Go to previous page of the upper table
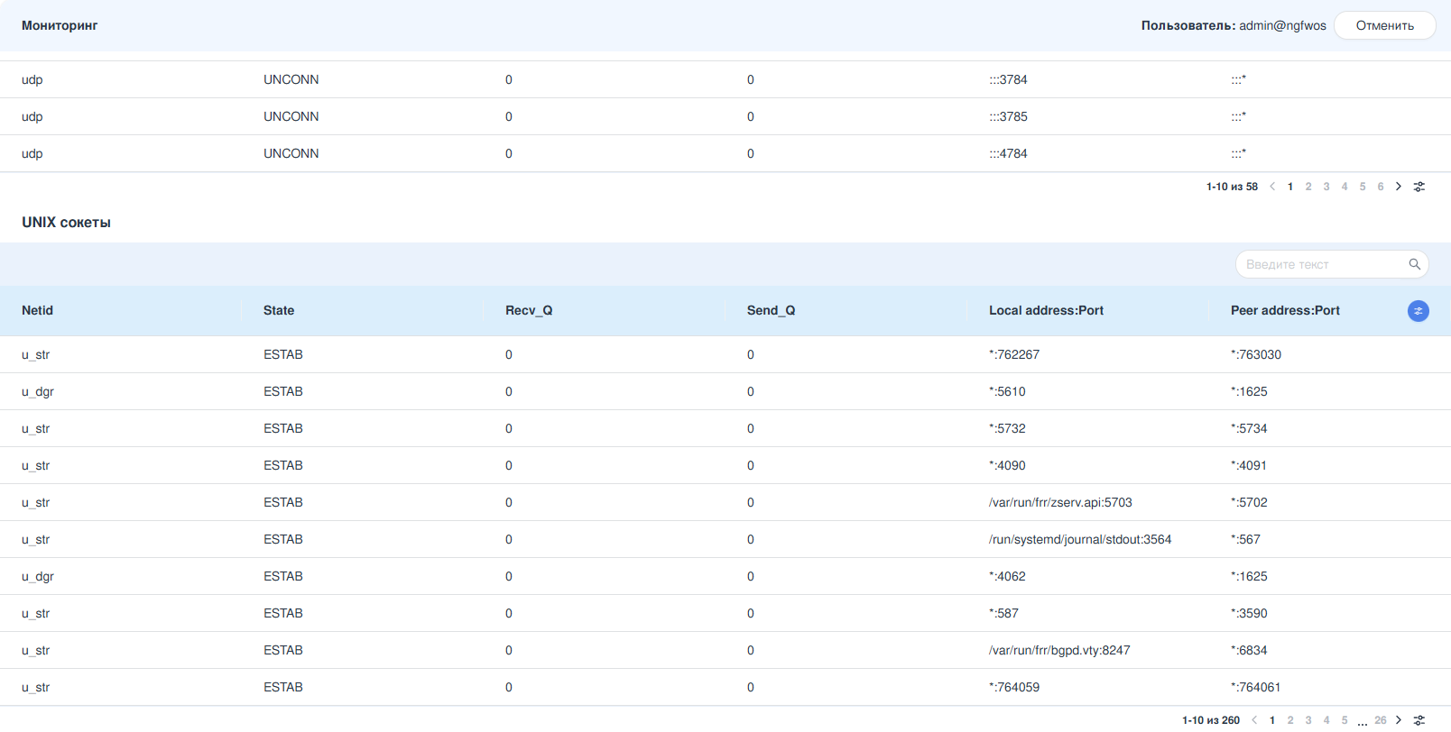This screenshot has width=1451, height=732. click(1272, 187)
